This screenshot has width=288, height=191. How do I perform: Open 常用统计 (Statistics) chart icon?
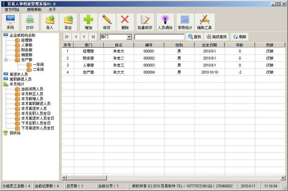point(185,22)
